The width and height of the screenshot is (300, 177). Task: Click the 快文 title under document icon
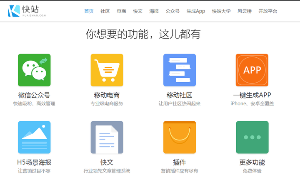click(x=107, y=162)
